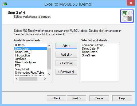The width and height of the screenshot is (137, 106).
Task: Click the app icon in the title bar
Action: [5, 4]
